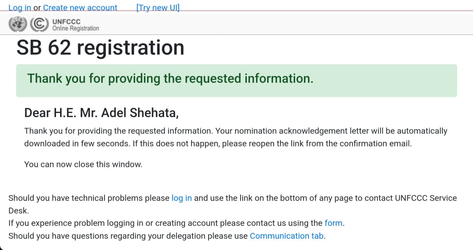The height and width of the screenshot is (250, 473).
Task: Click the nomination acknowledgement letter paragraph
Action: click(236, 137)
